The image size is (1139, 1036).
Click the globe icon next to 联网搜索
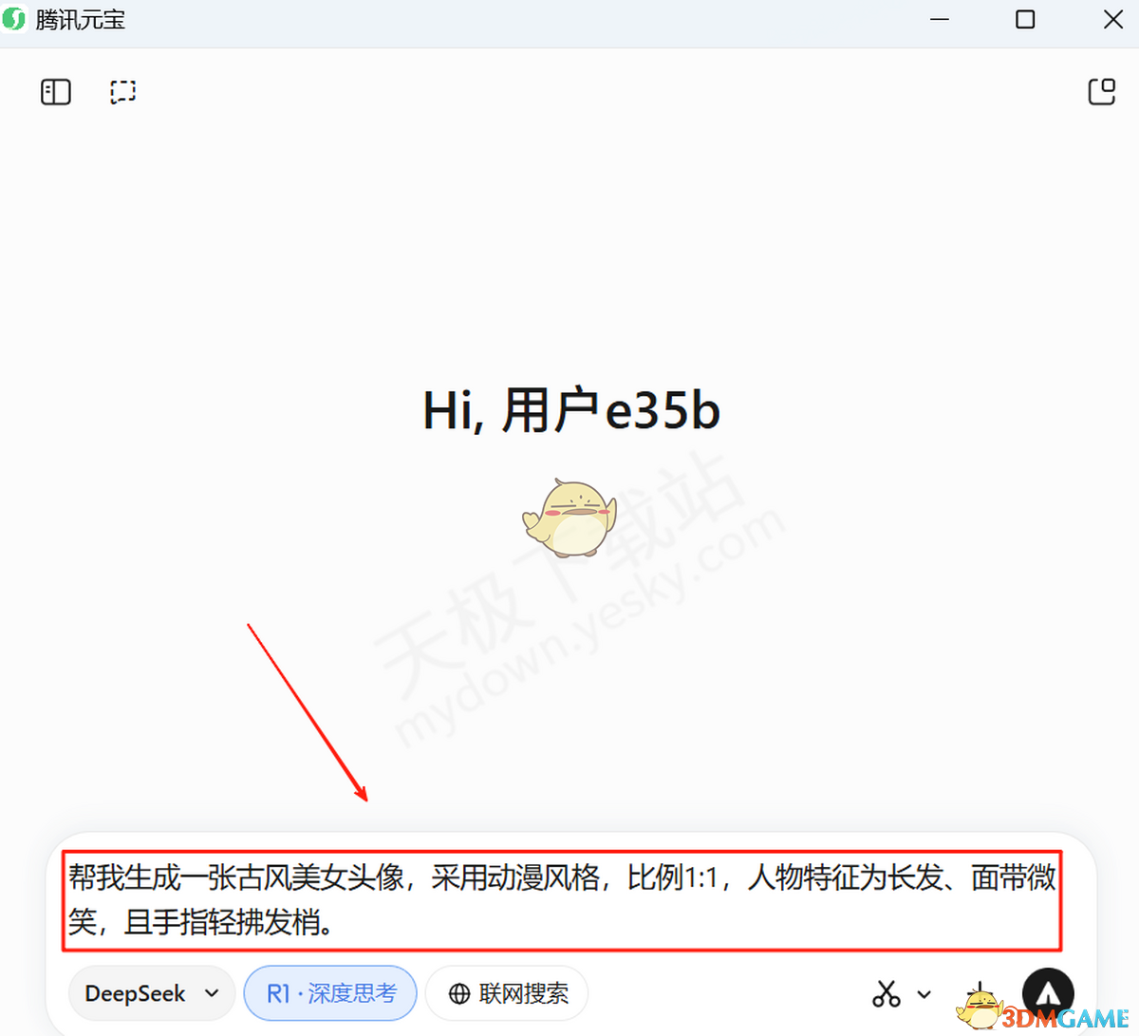point(459,993)
